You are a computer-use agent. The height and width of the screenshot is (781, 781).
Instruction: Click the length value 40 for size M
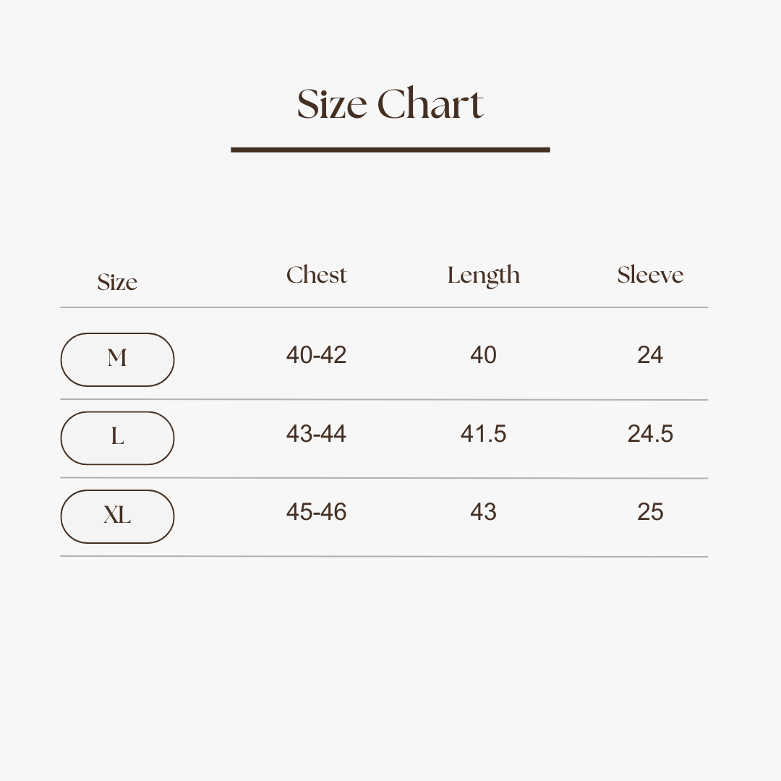point(483,355)
